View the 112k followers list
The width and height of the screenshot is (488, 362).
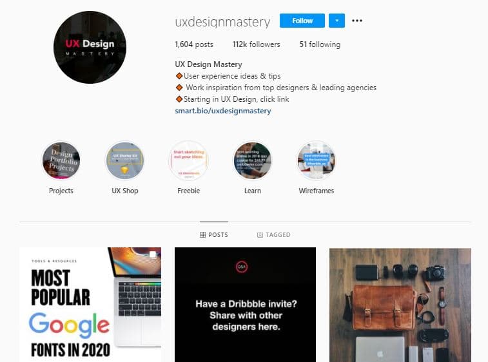(x=256, y=44)
